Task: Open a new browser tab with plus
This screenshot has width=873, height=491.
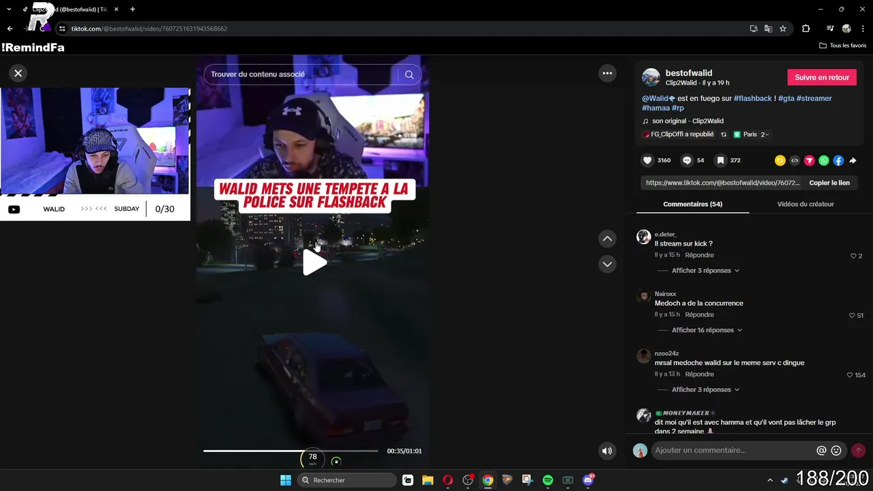Action: (132, 10)
